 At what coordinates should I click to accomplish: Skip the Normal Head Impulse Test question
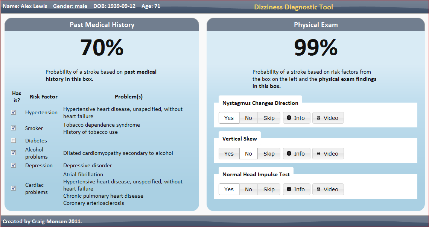269,189
